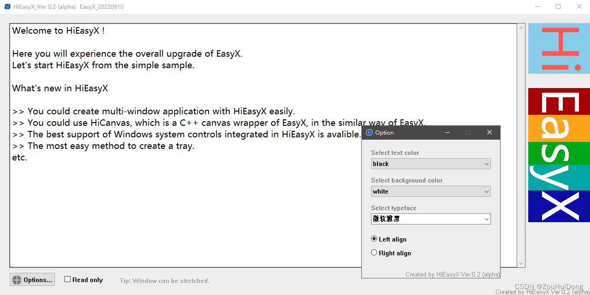The width and height of the screenshot is (590, 295).
Task: Click the Hi. logo image
Action: click(559, 48)
